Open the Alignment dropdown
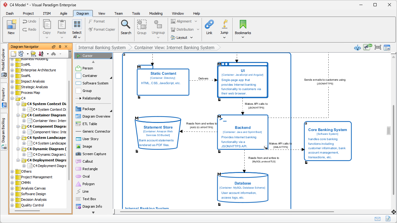 point(184,21)
